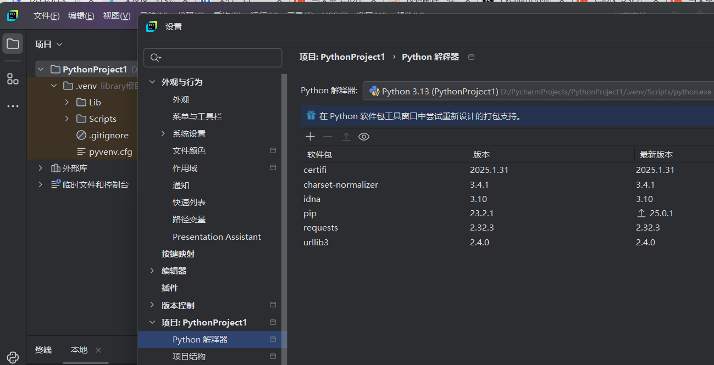Expand the 外部库 node
Screen dimensions: 714x365
41,168
